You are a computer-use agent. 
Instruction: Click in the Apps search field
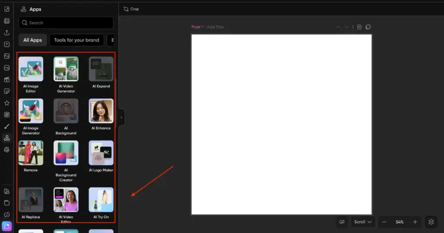coord(66,23)
